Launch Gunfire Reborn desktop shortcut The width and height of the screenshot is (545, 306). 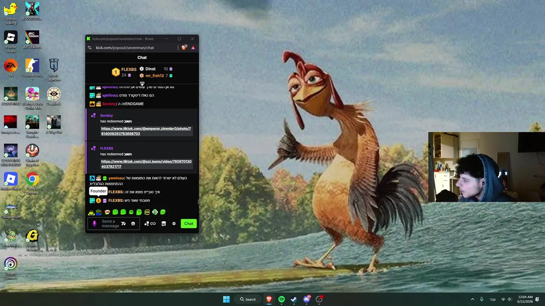32,241
